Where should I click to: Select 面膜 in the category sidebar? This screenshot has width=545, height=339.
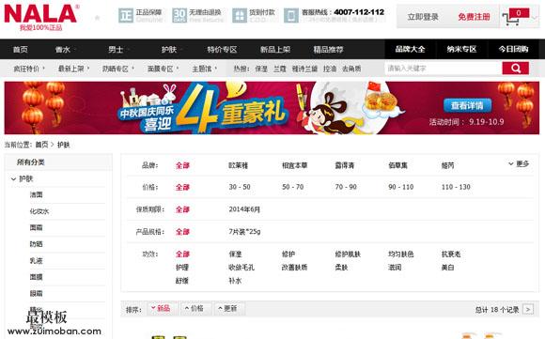click(x=36, y=277)
